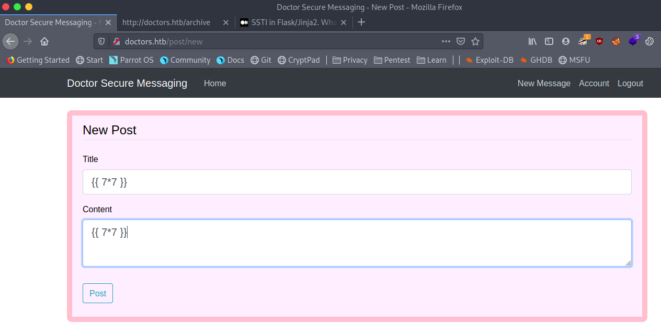Expand the Pentest bookmarks folder
Viewport: 661px width, 334px height.
point(392,60)
